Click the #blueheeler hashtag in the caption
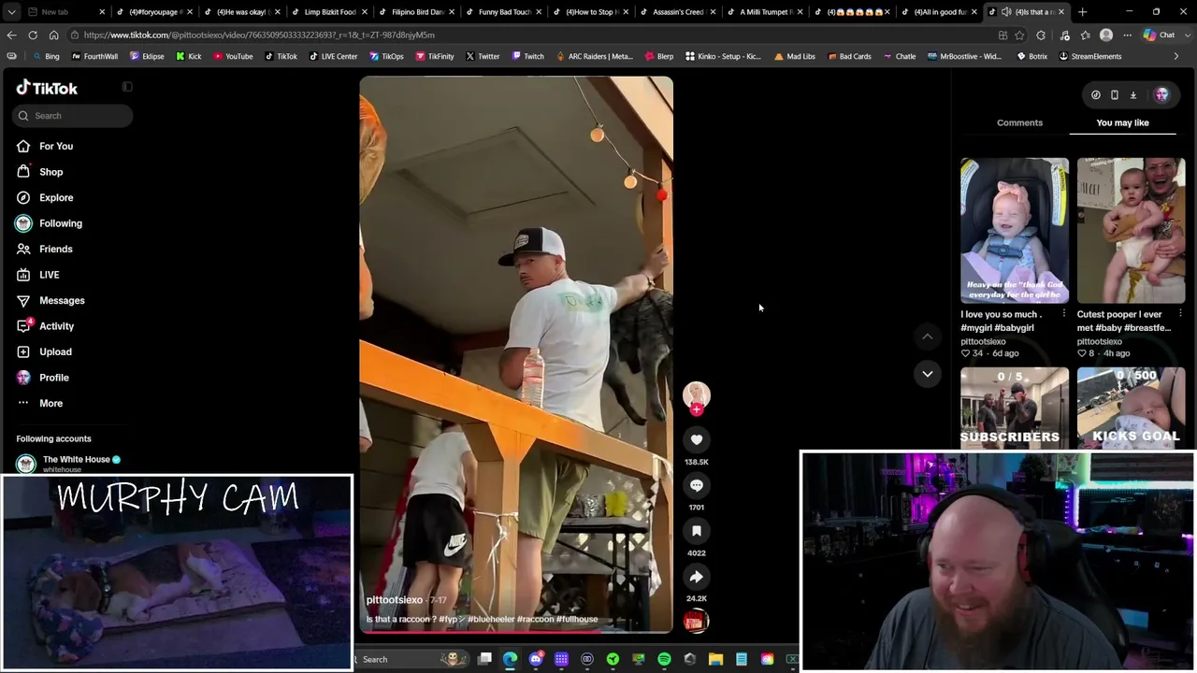Screen dimensions: 1197x673 (x=491, y=619)
